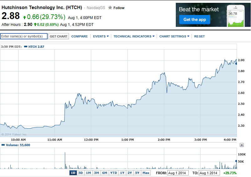Click the Volume legend color marker
The image size is (251, 177).
pyautogui.click(x=3, y=145)
